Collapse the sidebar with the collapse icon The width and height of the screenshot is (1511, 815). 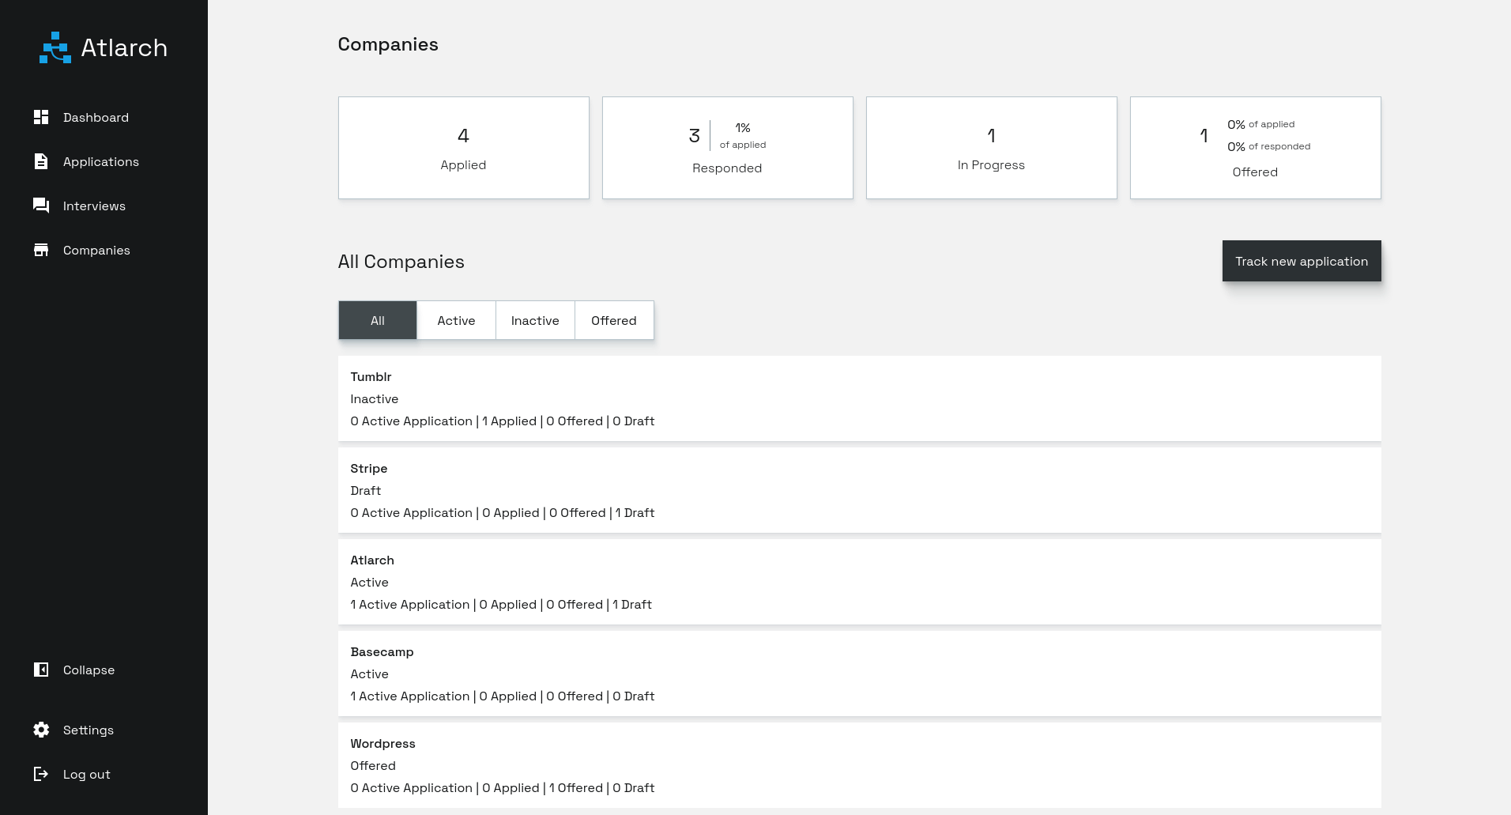click(x=41, y=670)
